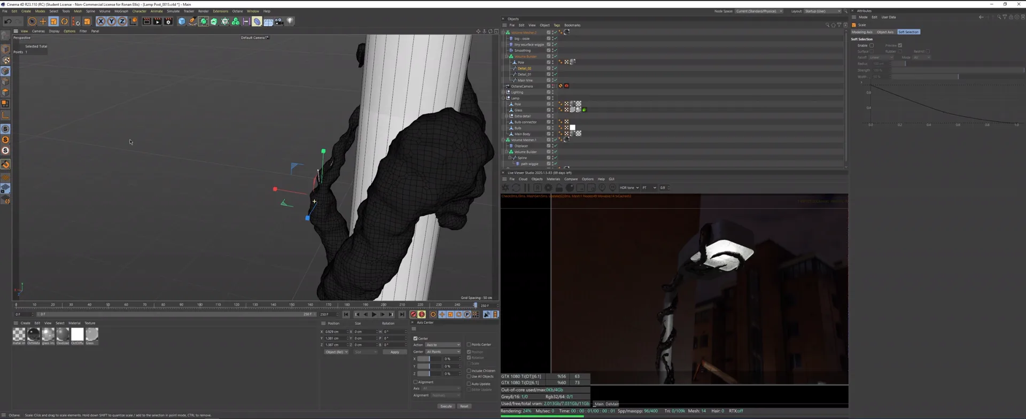Click the X percentage slider in Axis Center
The height and width of the screenshot is (419, 1026).
[430, 359]
